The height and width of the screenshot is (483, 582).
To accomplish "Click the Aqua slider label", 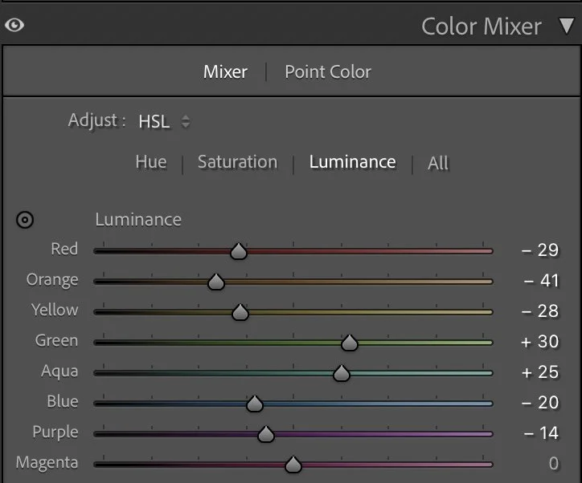I will point(59,371).
